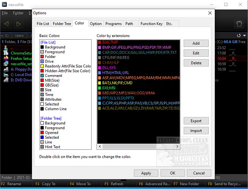
Task: Click the Export button
Action: 196,121
